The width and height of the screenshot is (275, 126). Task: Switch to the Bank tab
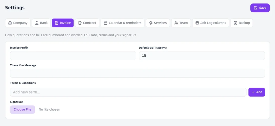pos(41,23)
